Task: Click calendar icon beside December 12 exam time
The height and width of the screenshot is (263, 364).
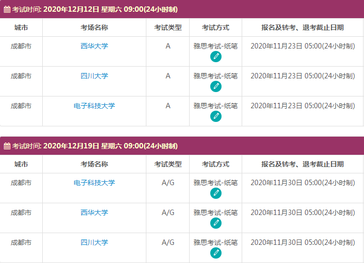Action: pyautogui.click(x=7, y=9)
